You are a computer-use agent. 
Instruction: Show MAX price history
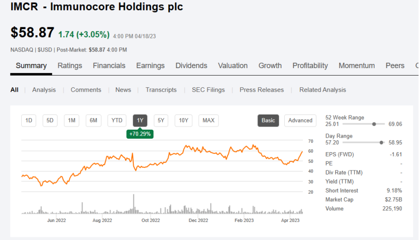tap(208, 121)
